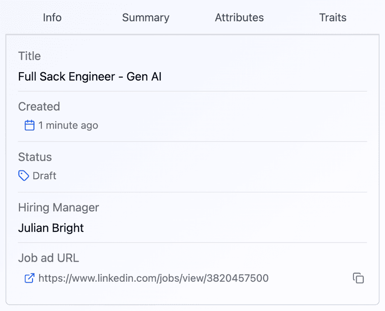Click the external link icon for Job ad URL
This screenshot has width=385, height=311.
(29, 278)
